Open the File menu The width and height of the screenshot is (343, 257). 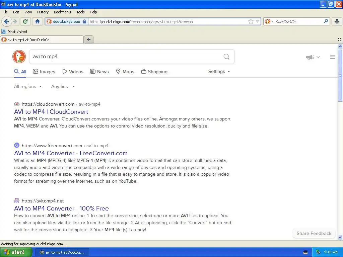[x=5, y=12]
